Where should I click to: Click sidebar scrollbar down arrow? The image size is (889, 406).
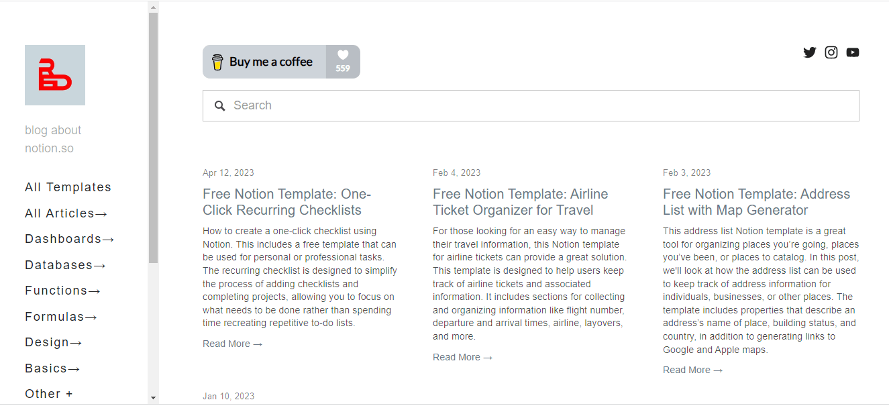pyautogui.click(x=153, y=398)
